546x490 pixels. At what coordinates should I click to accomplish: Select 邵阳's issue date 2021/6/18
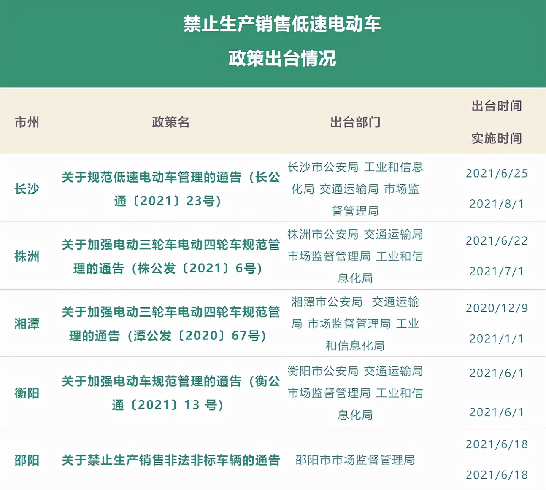coord(497,444)
